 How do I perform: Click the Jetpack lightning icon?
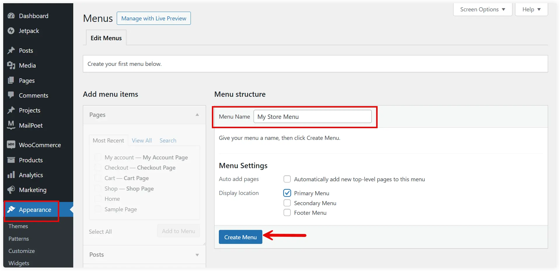(x=11, y=31)
